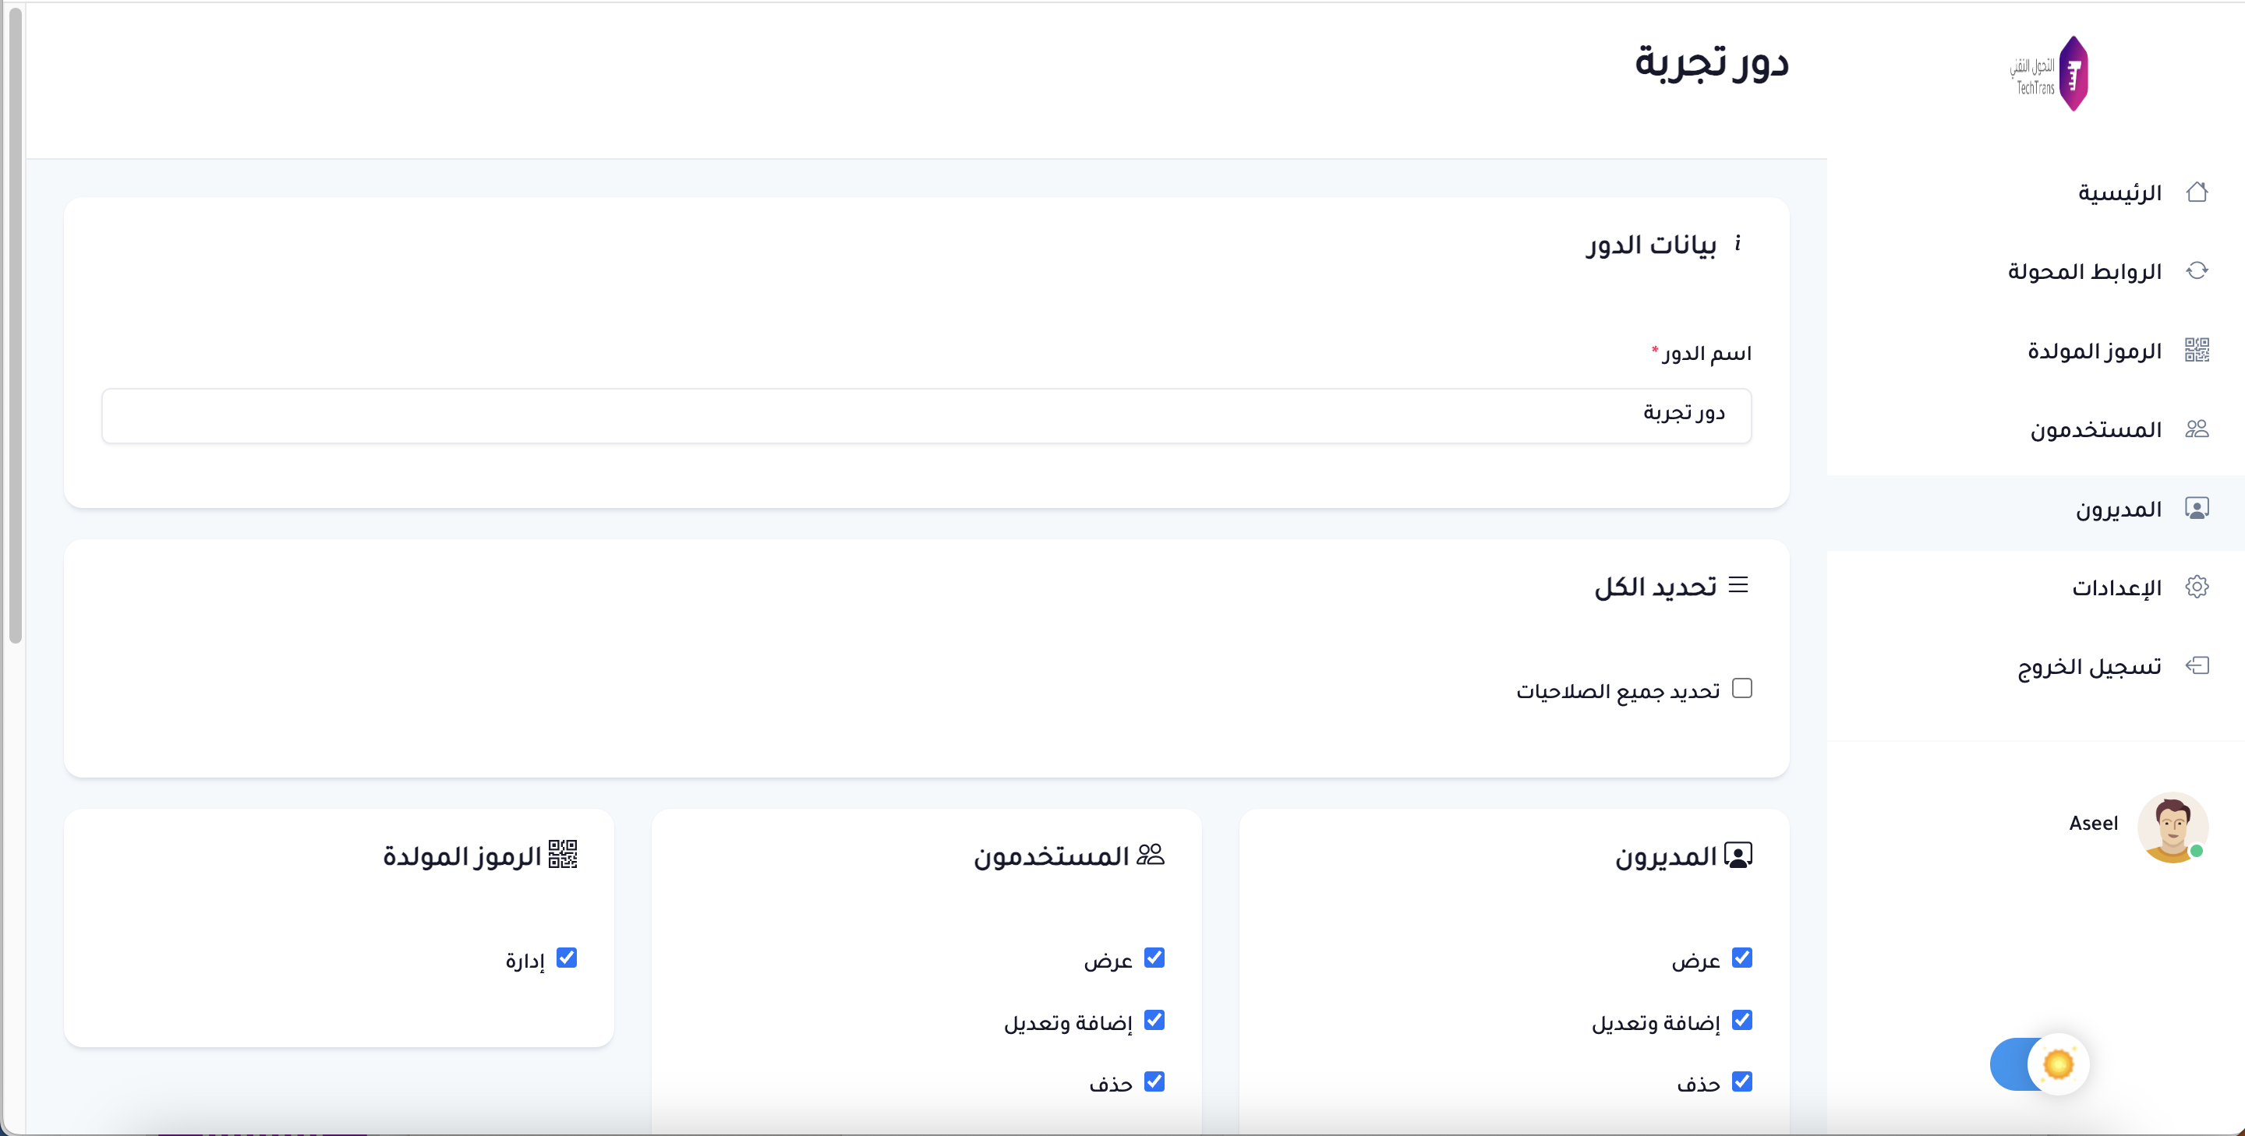Screen dimensions: 2245x1136
Task: Uncheck managers add and edit permission
Action: pos(1741,1019)
